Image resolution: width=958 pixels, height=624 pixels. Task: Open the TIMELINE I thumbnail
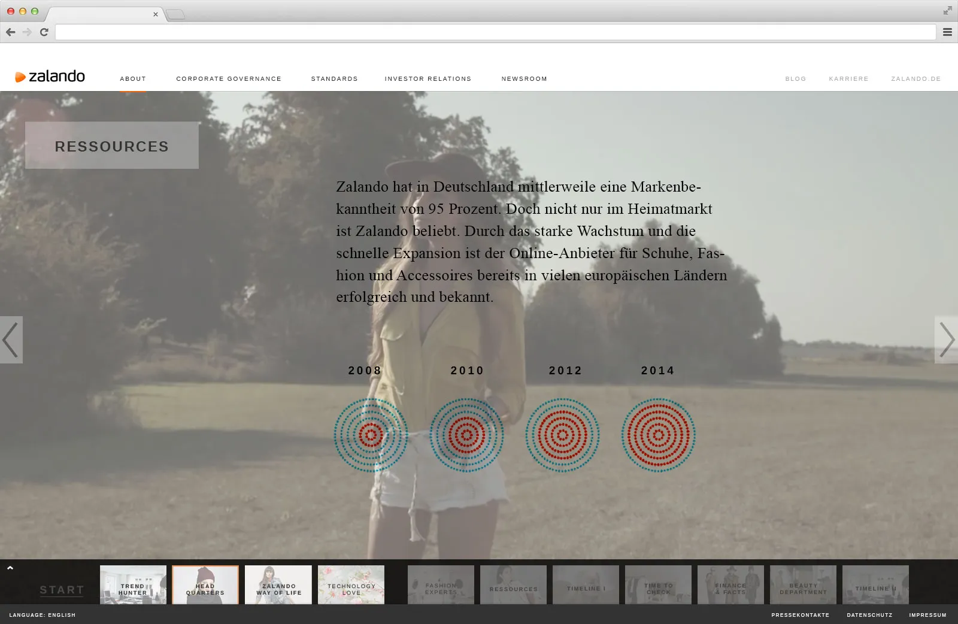(x=586, y=584)
